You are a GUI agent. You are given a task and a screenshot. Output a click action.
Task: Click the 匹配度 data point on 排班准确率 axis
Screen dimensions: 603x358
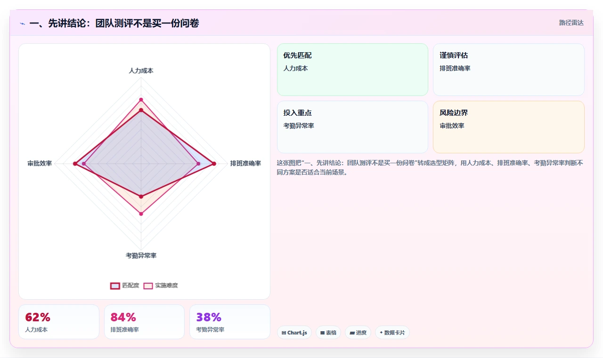coord(214,164)
